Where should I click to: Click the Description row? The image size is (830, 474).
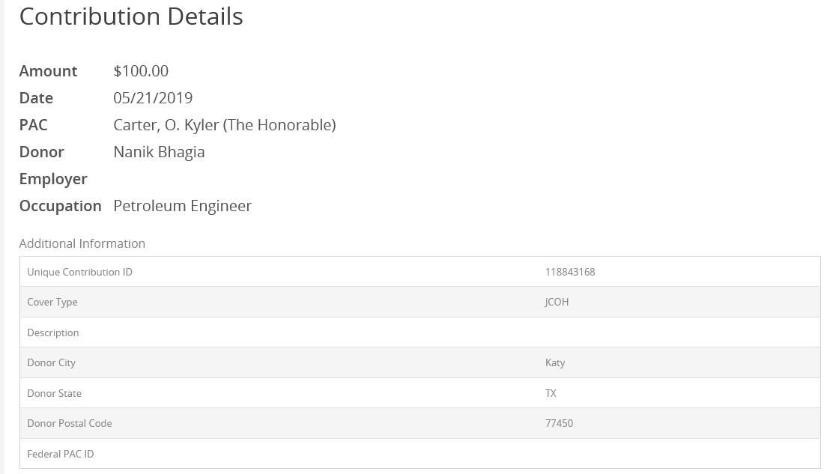click(419, 332)
